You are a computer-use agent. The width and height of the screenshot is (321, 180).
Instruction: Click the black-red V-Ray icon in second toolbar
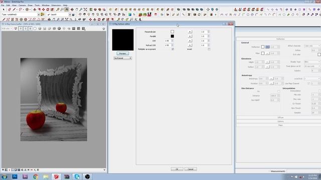tap(149, 14)
